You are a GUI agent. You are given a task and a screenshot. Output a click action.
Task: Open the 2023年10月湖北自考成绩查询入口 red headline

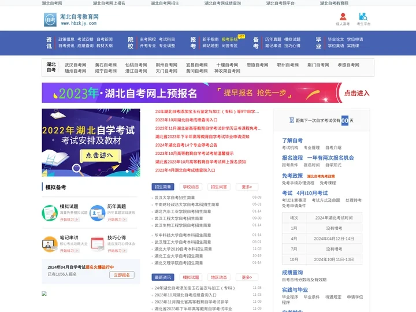[186, 120]
